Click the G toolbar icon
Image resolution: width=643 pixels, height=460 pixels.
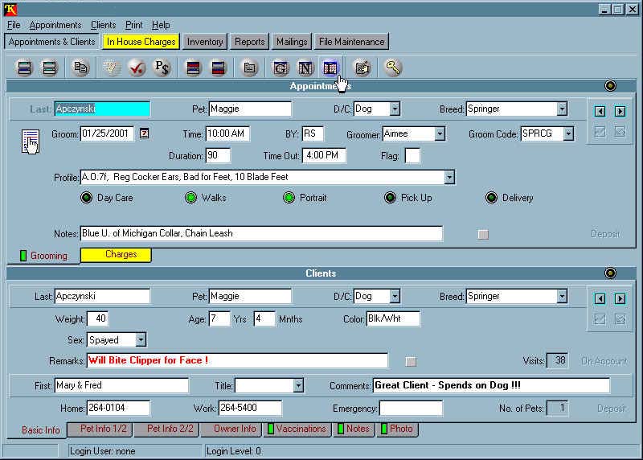281,68
